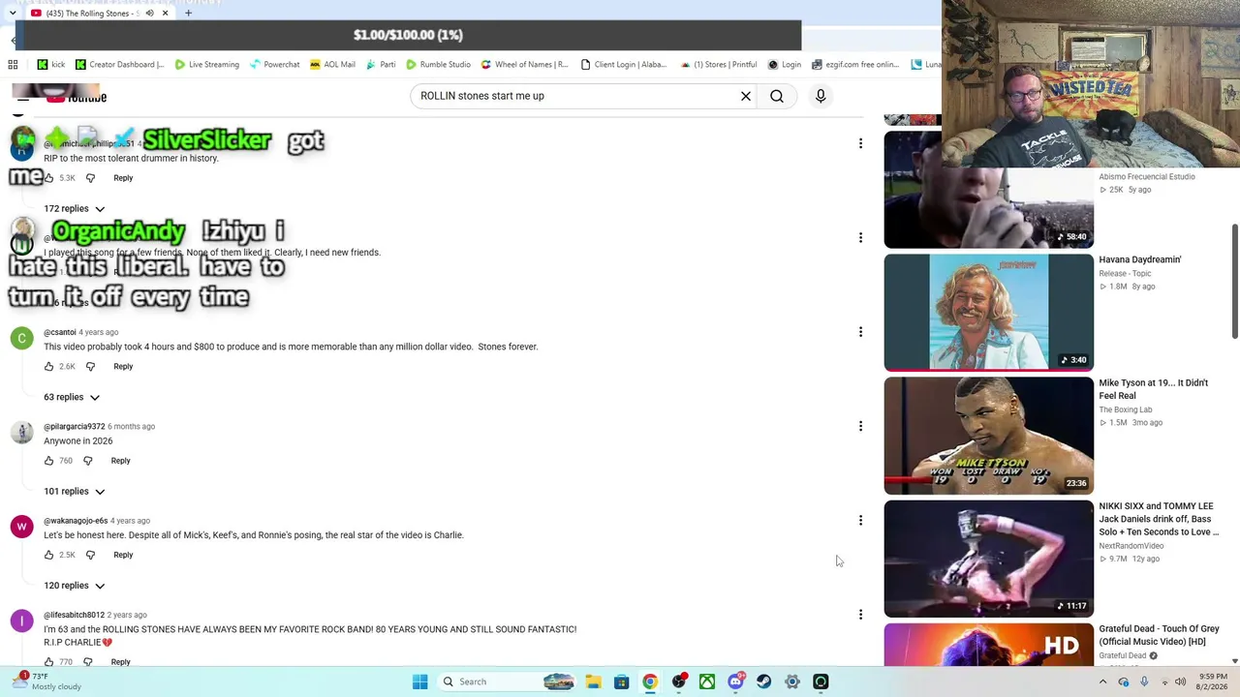Open the Windows Start menu
This screenshot has height=697, width=1240.
click(x=419, y=682)
